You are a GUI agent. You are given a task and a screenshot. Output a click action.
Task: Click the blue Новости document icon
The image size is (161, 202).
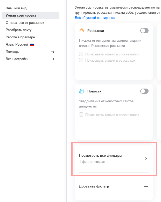[82, 91]
